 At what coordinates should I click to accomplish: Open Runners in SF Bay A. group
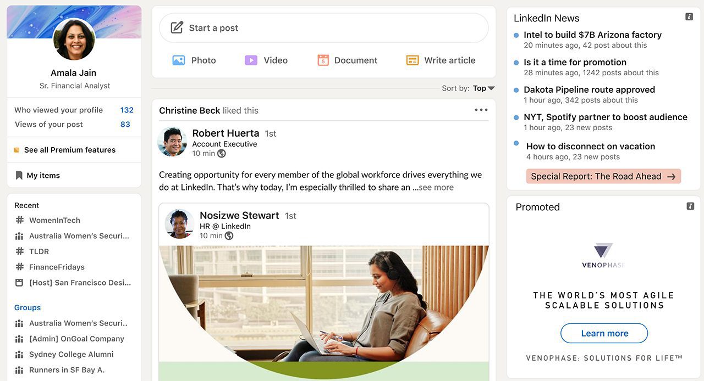(x=67, y=370)
